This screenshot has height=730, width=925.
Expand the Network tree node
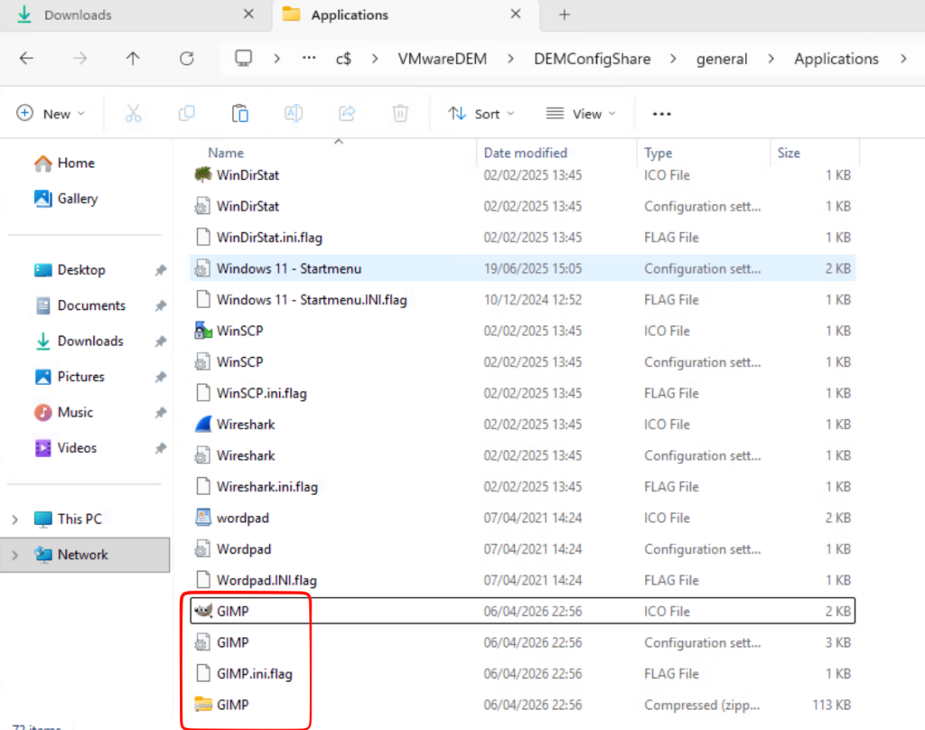14,555
